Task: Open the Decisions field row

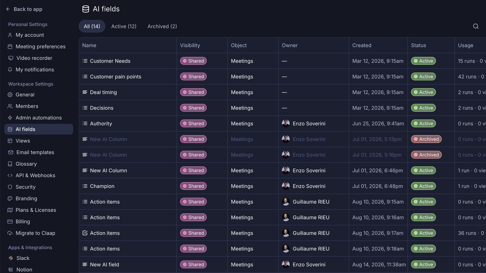Action: click(282, 108)
